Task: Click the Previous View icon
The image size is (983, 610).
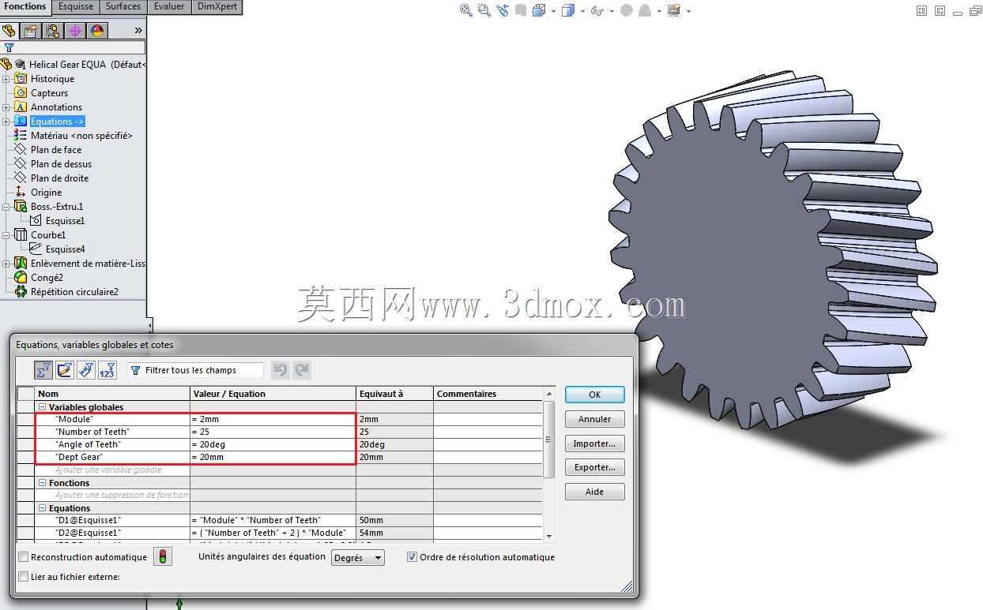Action: (x=503, y=10)
